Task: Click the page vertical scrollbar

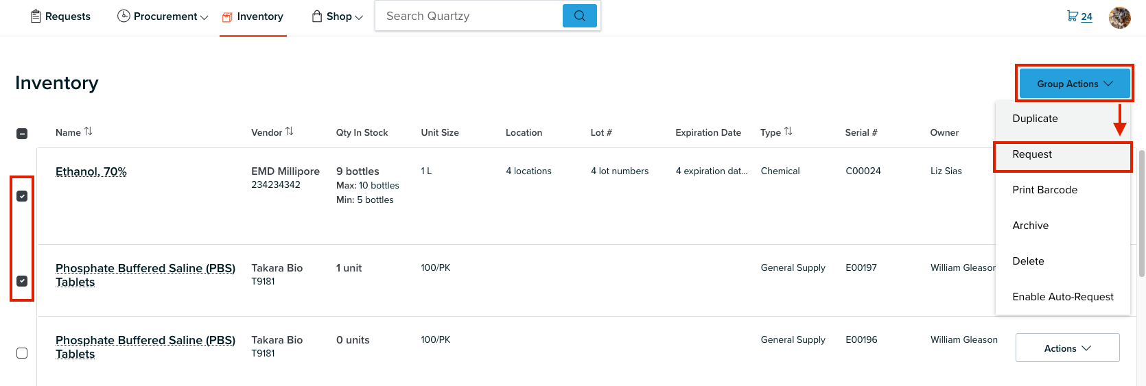Action: point(1142,213)
